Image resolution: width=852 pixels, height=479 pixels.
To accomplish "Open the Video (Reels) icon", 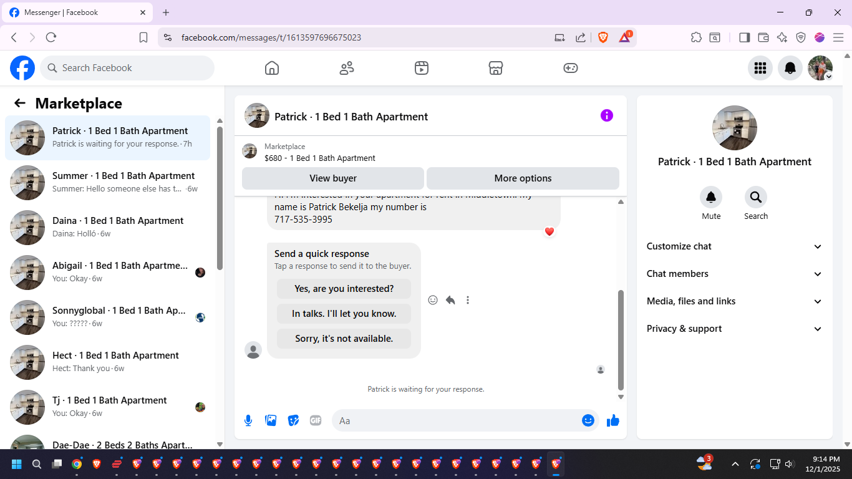I will click(x=422, y=68).
